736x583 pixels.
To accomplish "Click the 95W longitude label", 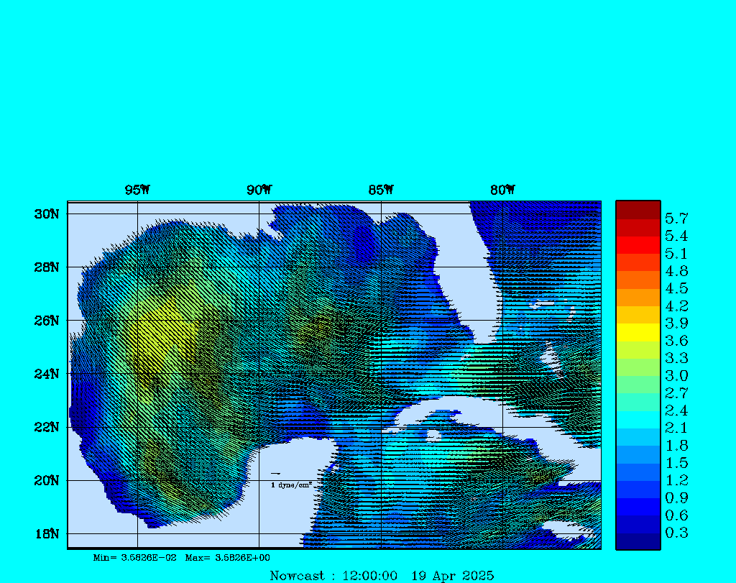I will (x=137, y=190).
